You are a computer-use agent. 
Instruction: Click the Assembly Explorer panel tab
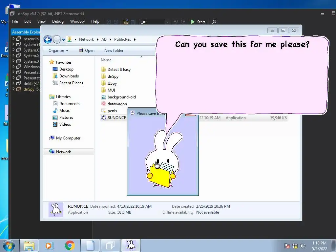pyautogui.click(x=26, y=32)
